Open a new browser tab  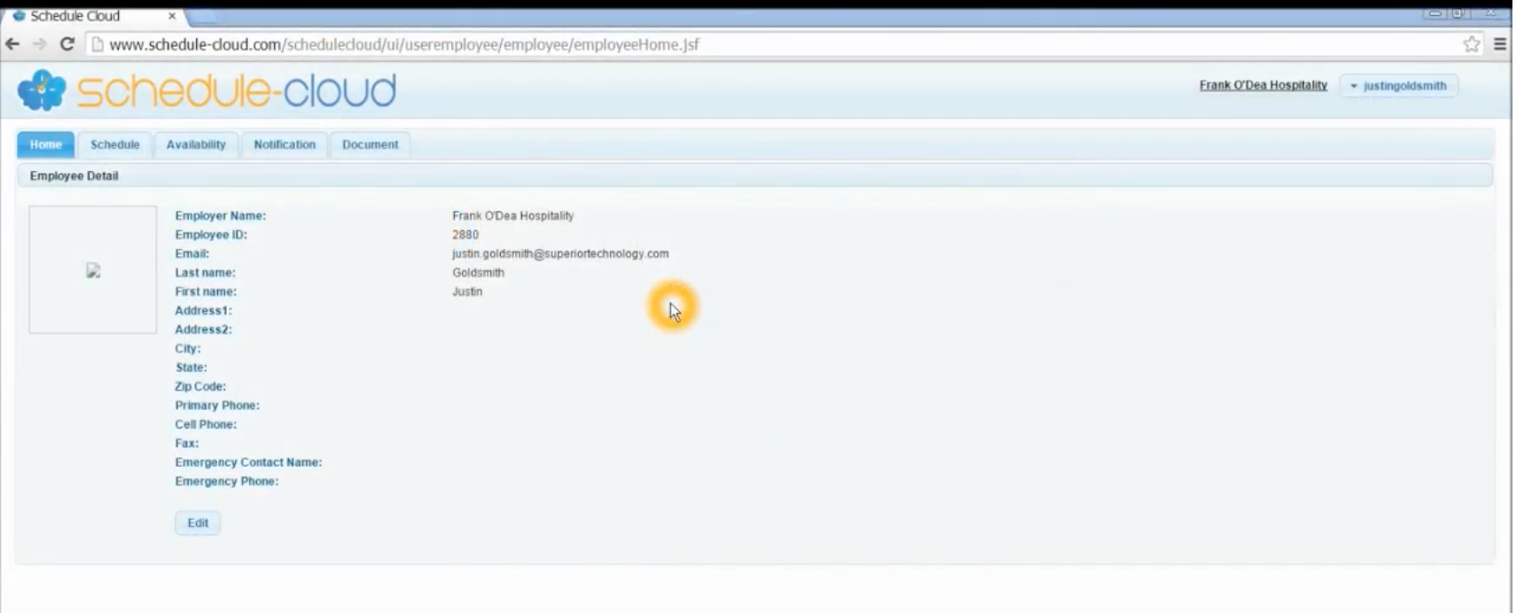202,16
